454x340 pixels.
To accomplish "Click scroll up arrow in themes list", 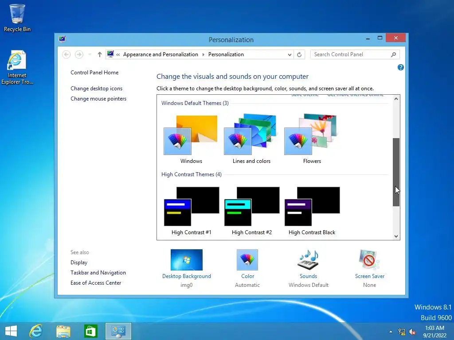I will [x=396, y=99].
